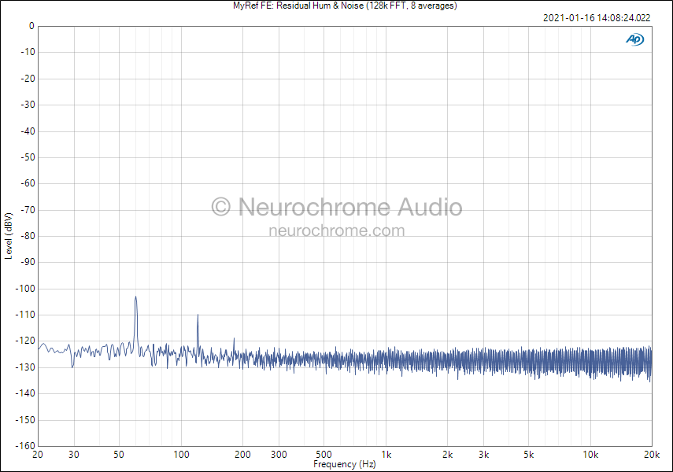Click the y-axis tick label '0'
Image resolution: width=673 pixels, height=472 pixels.
(31, 26)
